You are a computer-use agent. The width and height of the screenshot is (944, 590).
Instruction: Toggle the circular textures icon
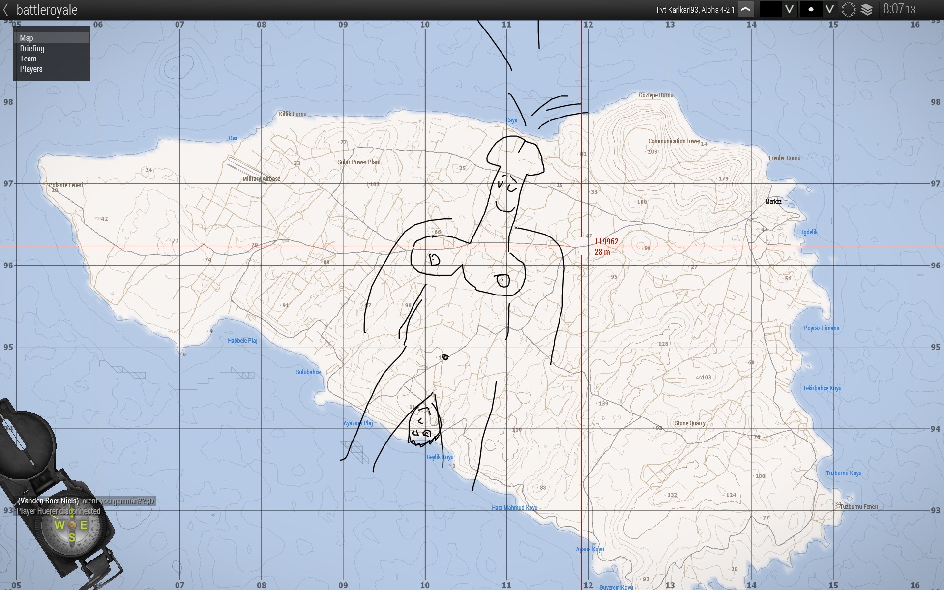[849, 9]
